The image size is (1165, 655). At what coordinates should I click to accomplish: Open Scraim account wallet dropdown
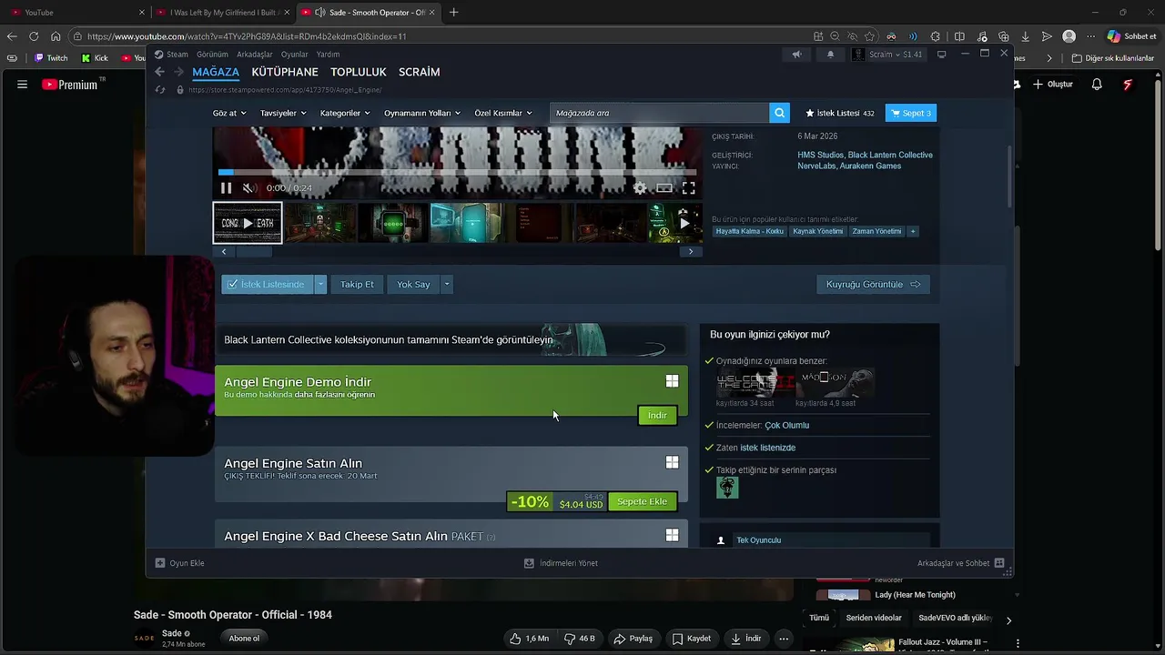(888, 55)
